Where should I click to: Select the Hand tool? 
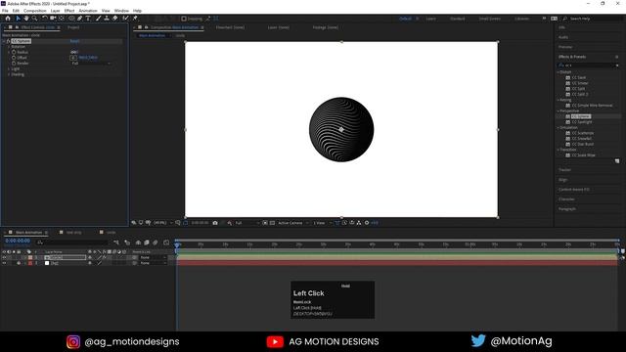click(x=26, y=19)
